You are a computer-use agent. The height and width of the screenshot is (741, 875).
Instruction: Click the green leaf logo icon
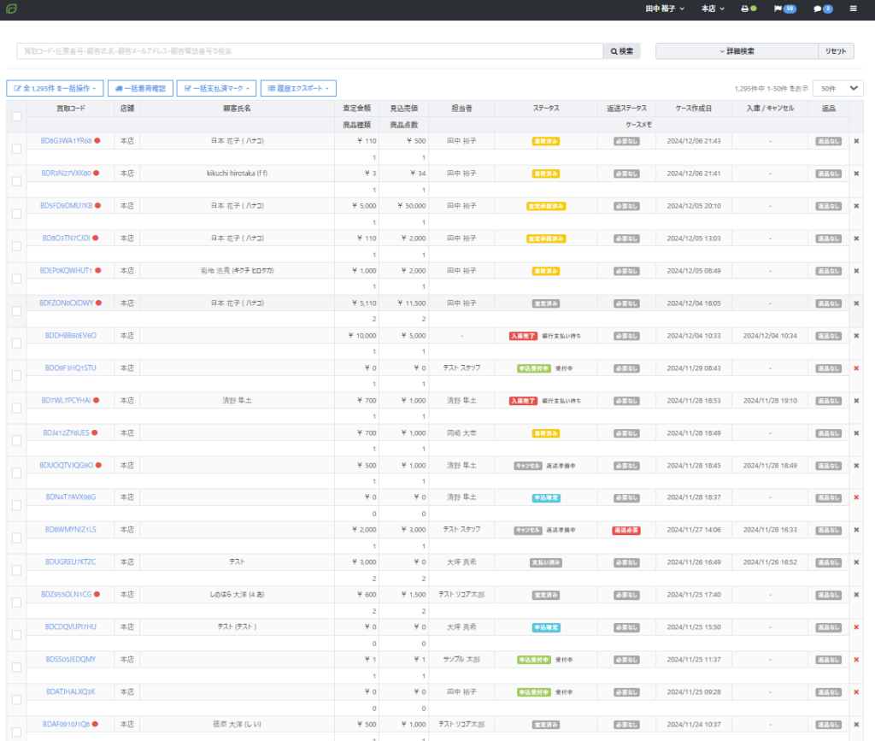click(x=11, y=9)
